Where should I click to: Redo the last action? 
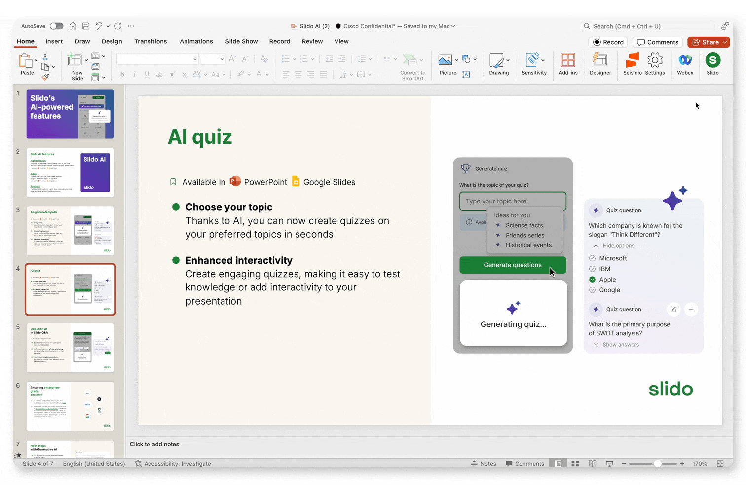coord(118,26)
